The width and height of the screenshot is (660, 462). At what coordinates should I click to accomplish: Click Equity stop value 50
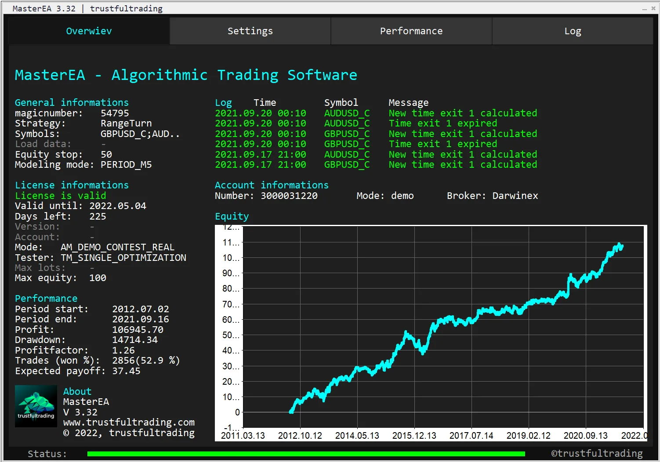click(106, 155)
